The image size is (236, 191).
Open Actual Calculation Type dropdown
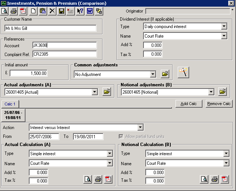(110, 153)
